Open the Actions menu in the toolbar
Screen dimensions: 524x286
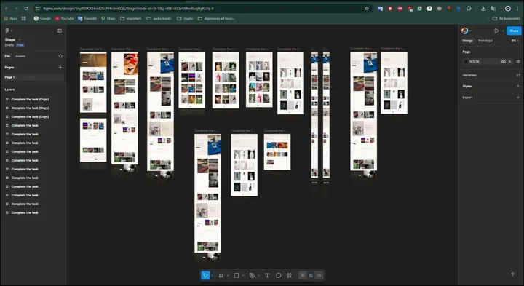(x=290, y=275)
